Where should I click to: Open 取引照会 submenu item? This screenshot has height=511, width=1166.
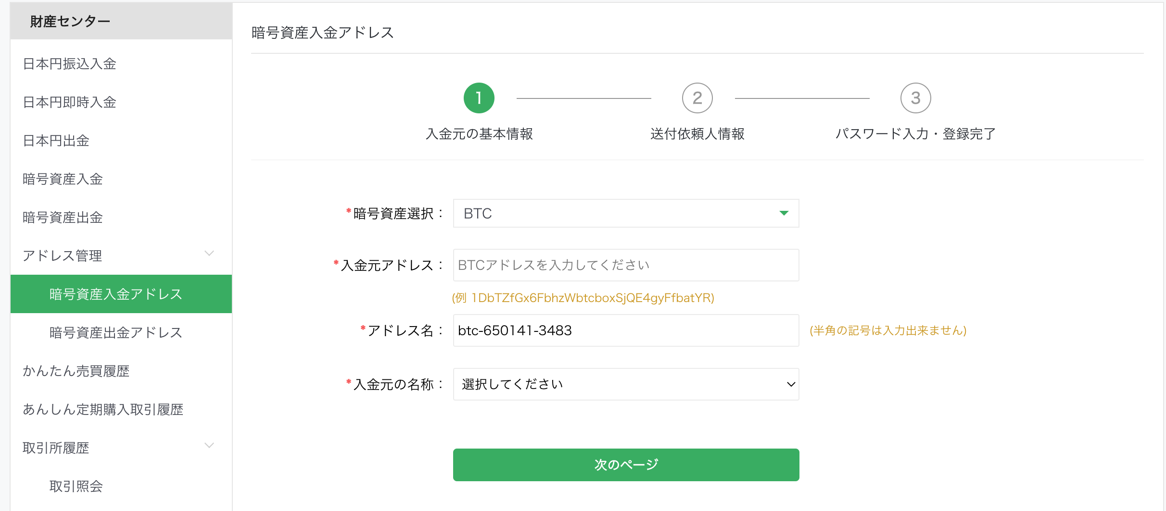76,487
